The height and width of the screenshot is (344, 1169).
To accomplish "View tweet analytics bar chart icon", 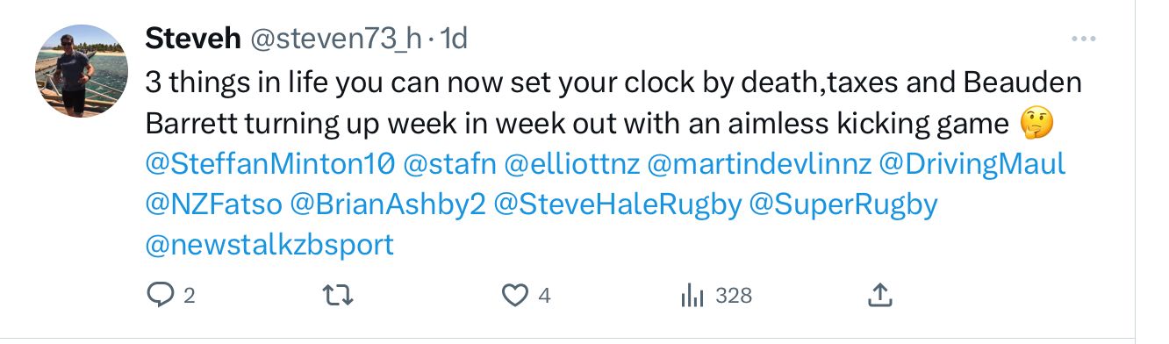I will (x=692, y=296).
